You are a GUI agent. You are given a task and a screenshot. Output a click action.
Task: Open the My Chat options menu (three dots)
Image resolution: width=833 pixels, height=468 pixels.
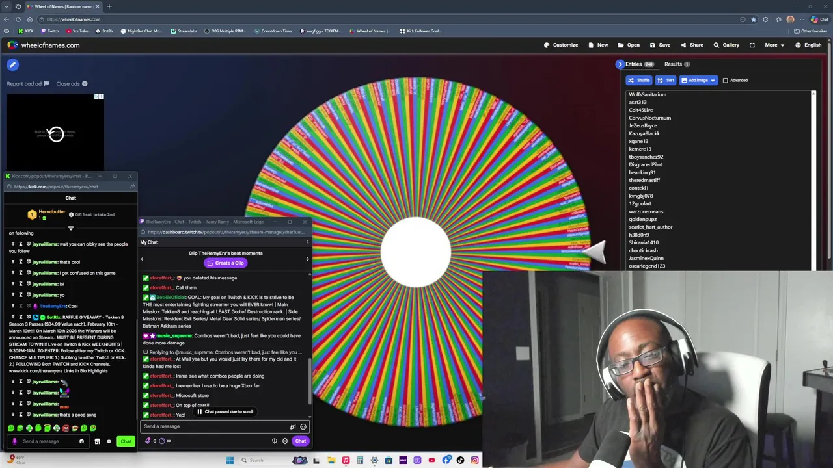click(x=307, y=242)
